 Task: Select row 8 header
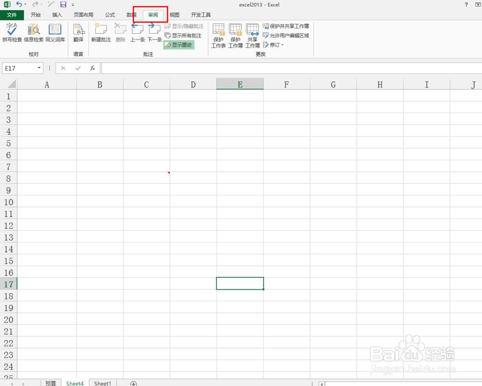click(x=8, y=179)
